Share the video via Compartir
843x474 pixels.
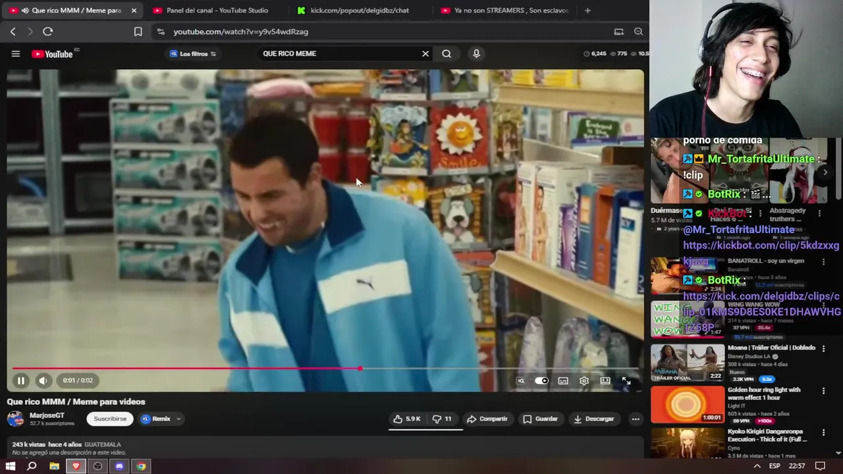(x=487, y=419)
